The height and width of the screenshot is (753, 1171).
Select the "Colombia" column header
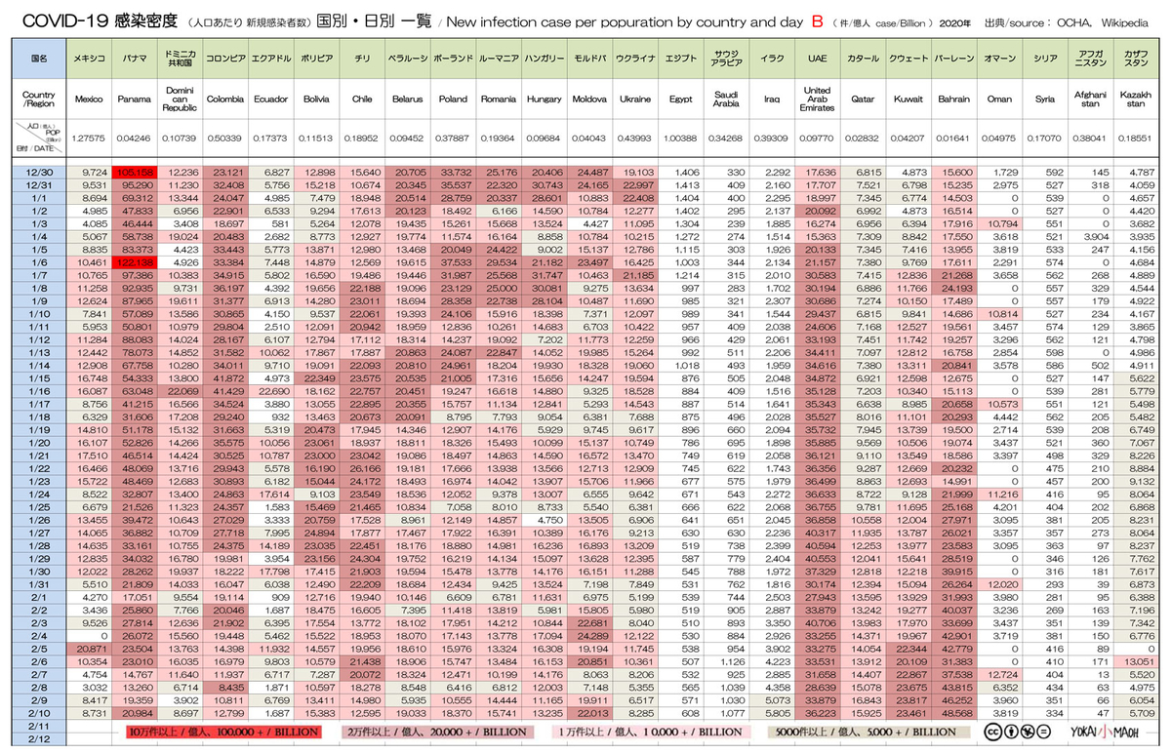click(224, 99)
